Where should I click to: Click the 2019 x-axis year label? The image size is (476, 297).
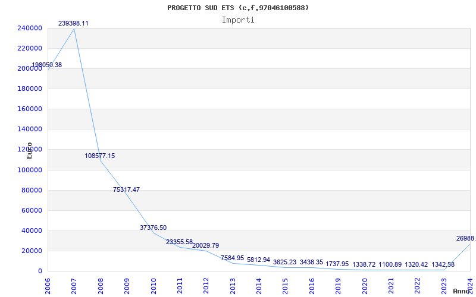(338, 286)
